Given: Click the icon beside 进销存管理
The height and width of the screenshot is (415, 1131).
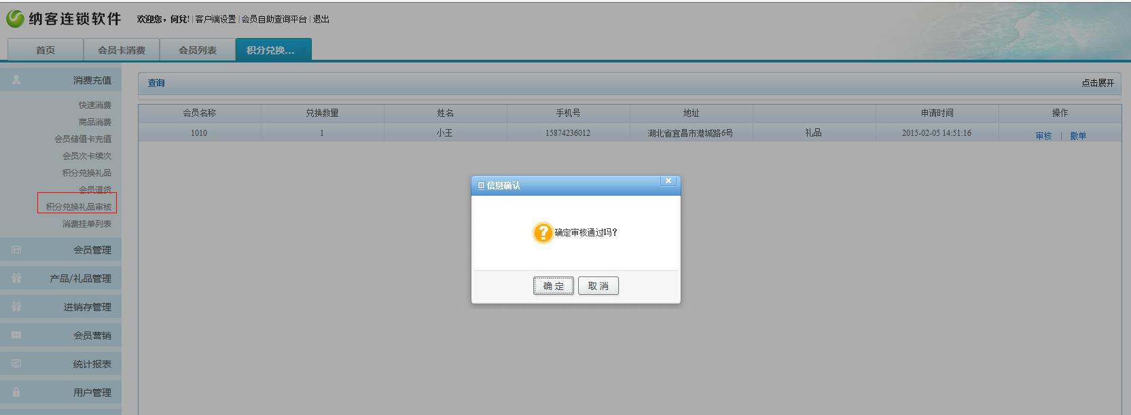Looking at the screenshot, I should [x=16, y=307].
